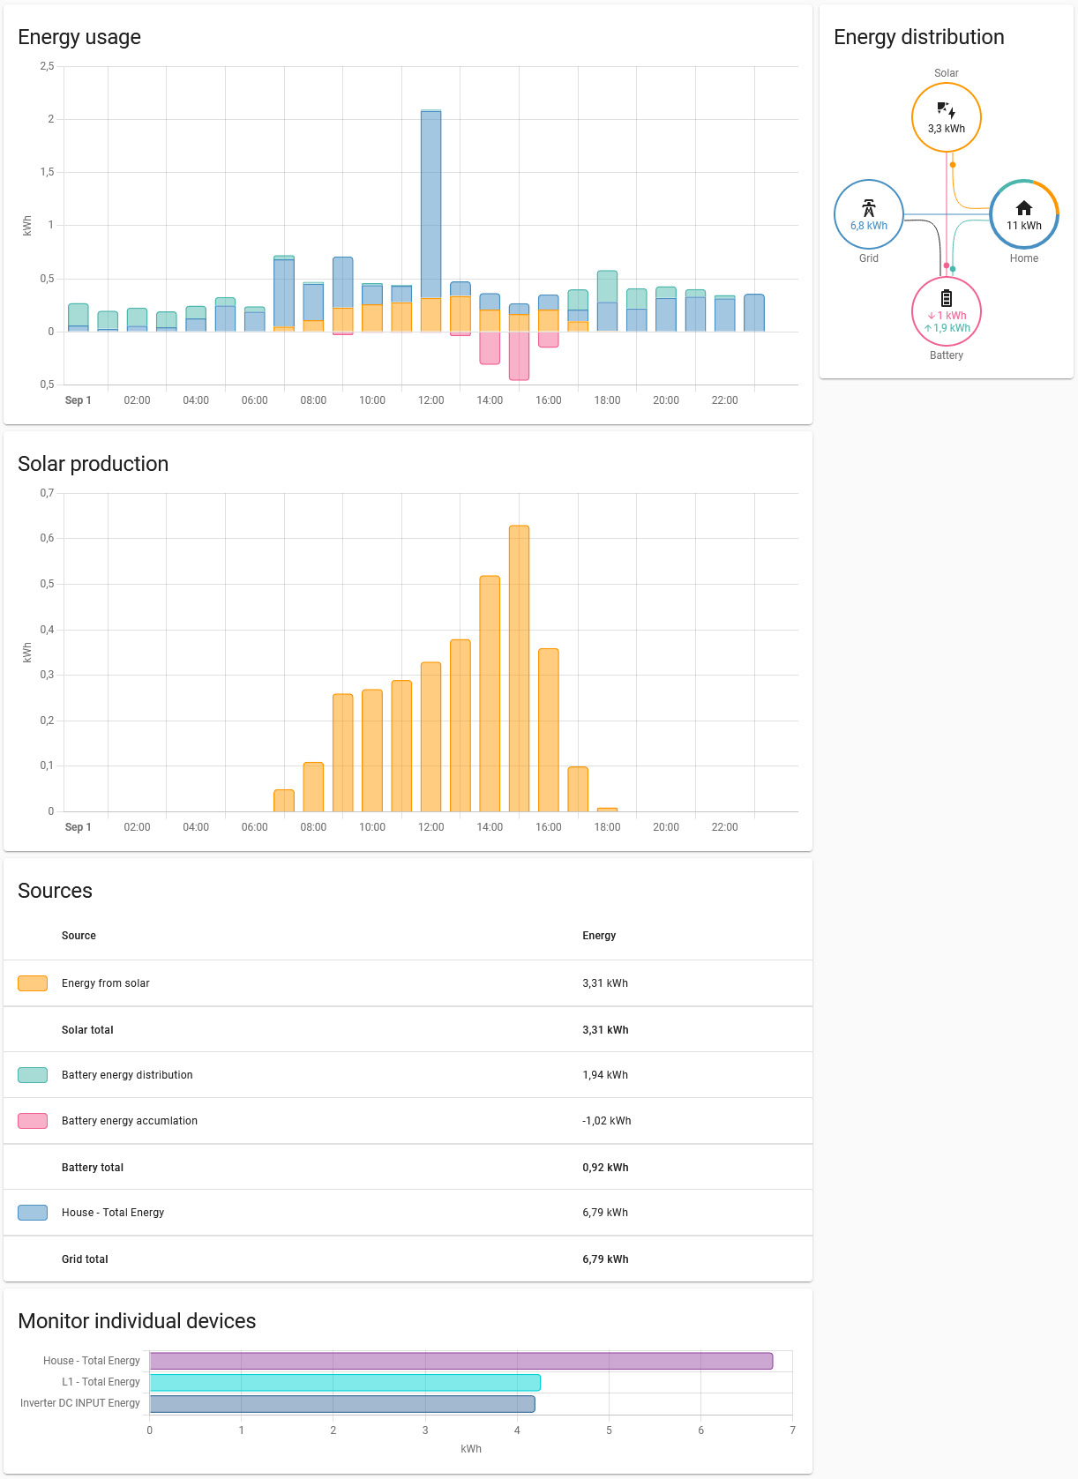1078x1479 pixels.
Task: Click the "0,92 kWh" battery total value
Action: coord(605,1168)
